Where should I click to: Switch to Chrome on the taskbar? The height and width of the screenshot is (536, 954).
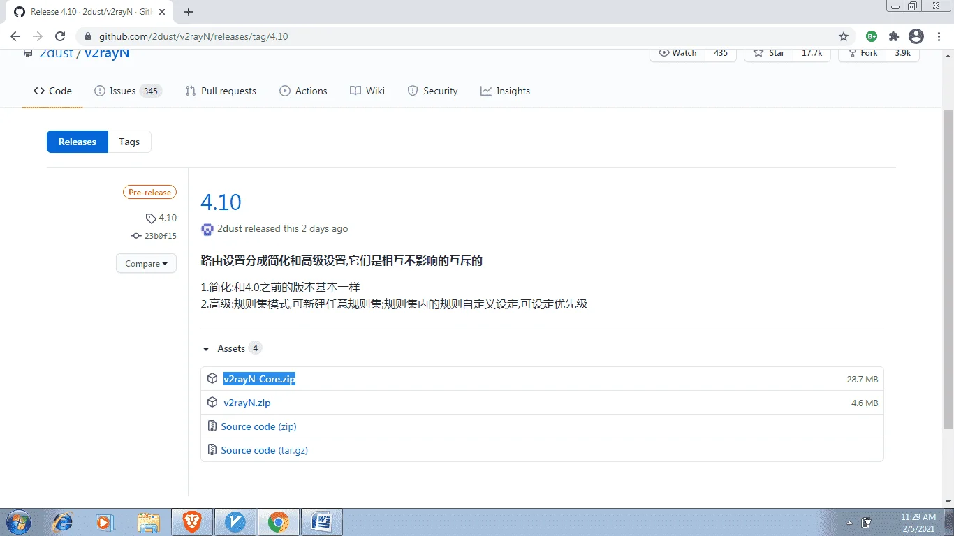(278, 521)
